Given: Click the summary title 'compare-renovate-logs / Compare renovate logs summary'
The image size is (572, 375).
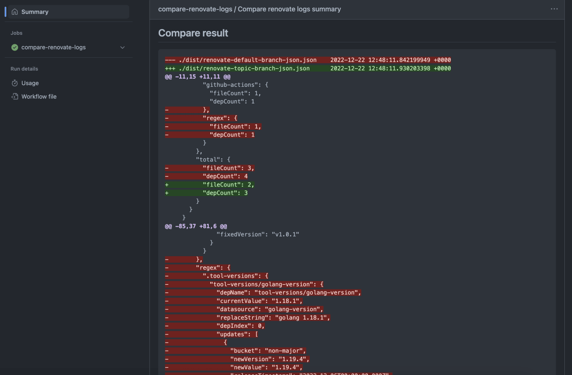Looking at the screenshot, I should (x=249, y=9).
